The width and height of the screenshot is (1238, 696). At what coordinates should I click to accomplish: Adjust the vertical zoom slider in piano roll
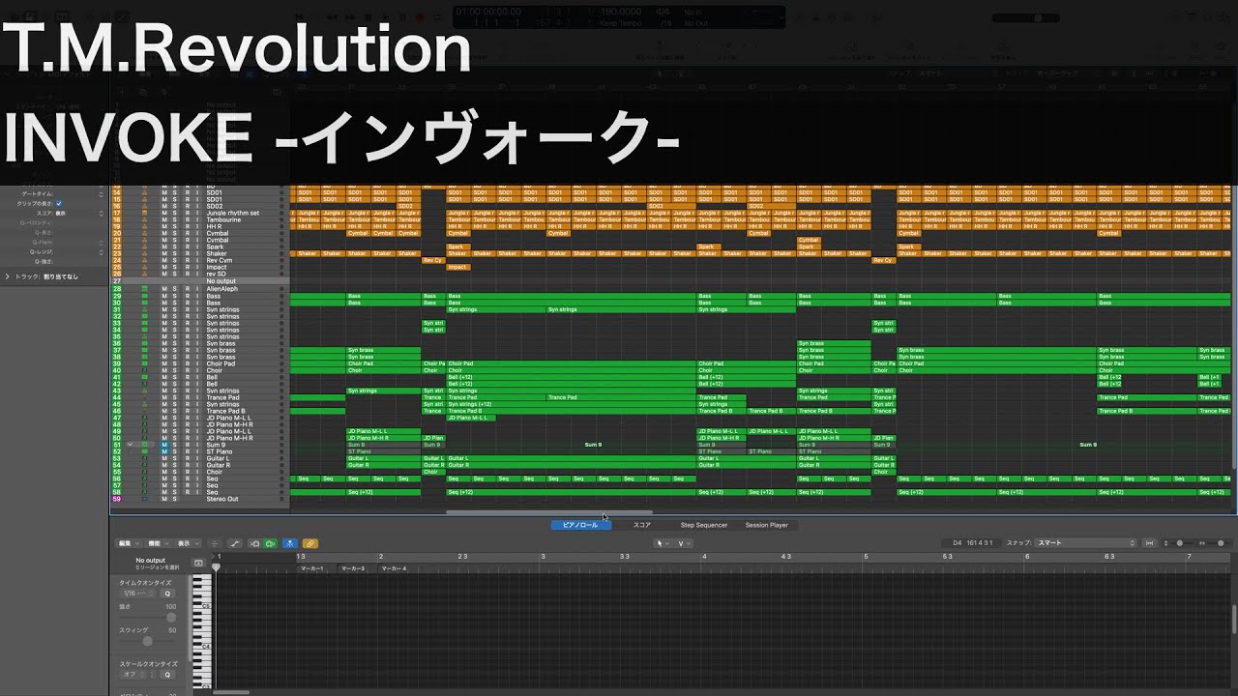tap(1180, 543)
